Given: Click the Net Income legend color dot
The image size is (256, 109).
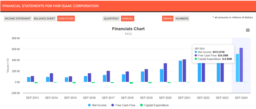Looking at the screenshot, I should point(89,105).
